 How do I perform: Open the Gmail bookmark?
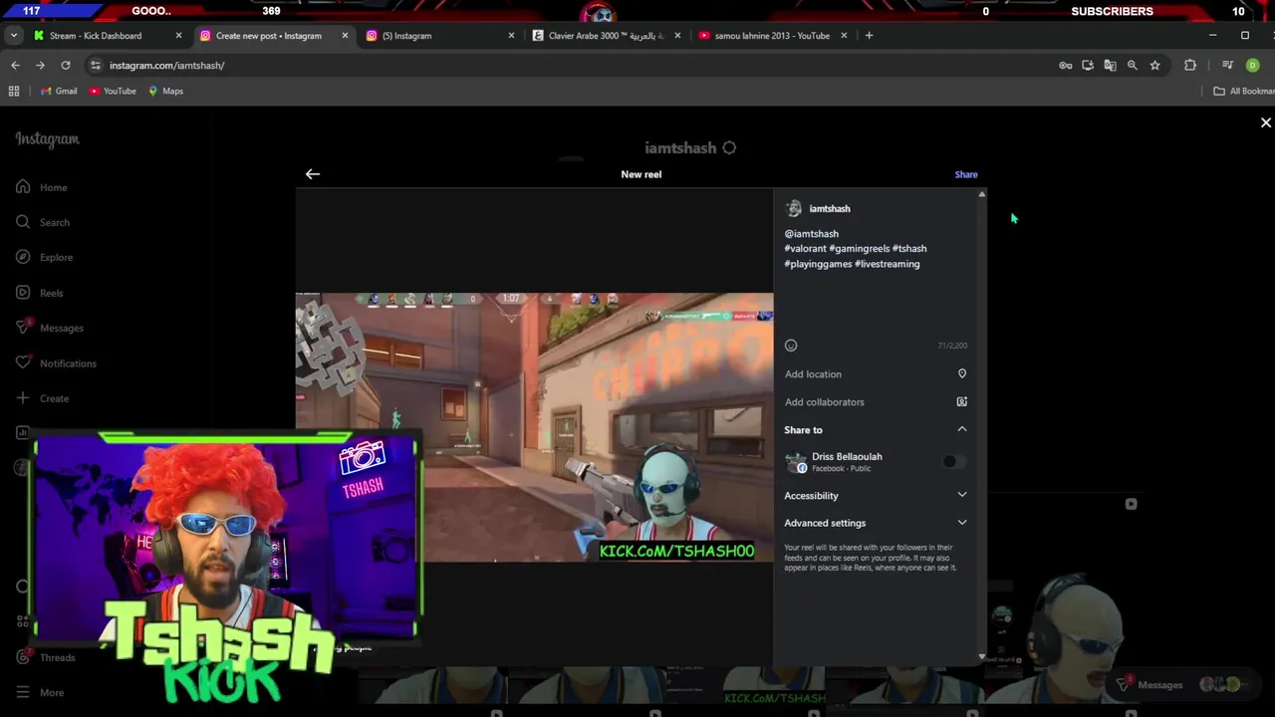[x=59, y=91]
